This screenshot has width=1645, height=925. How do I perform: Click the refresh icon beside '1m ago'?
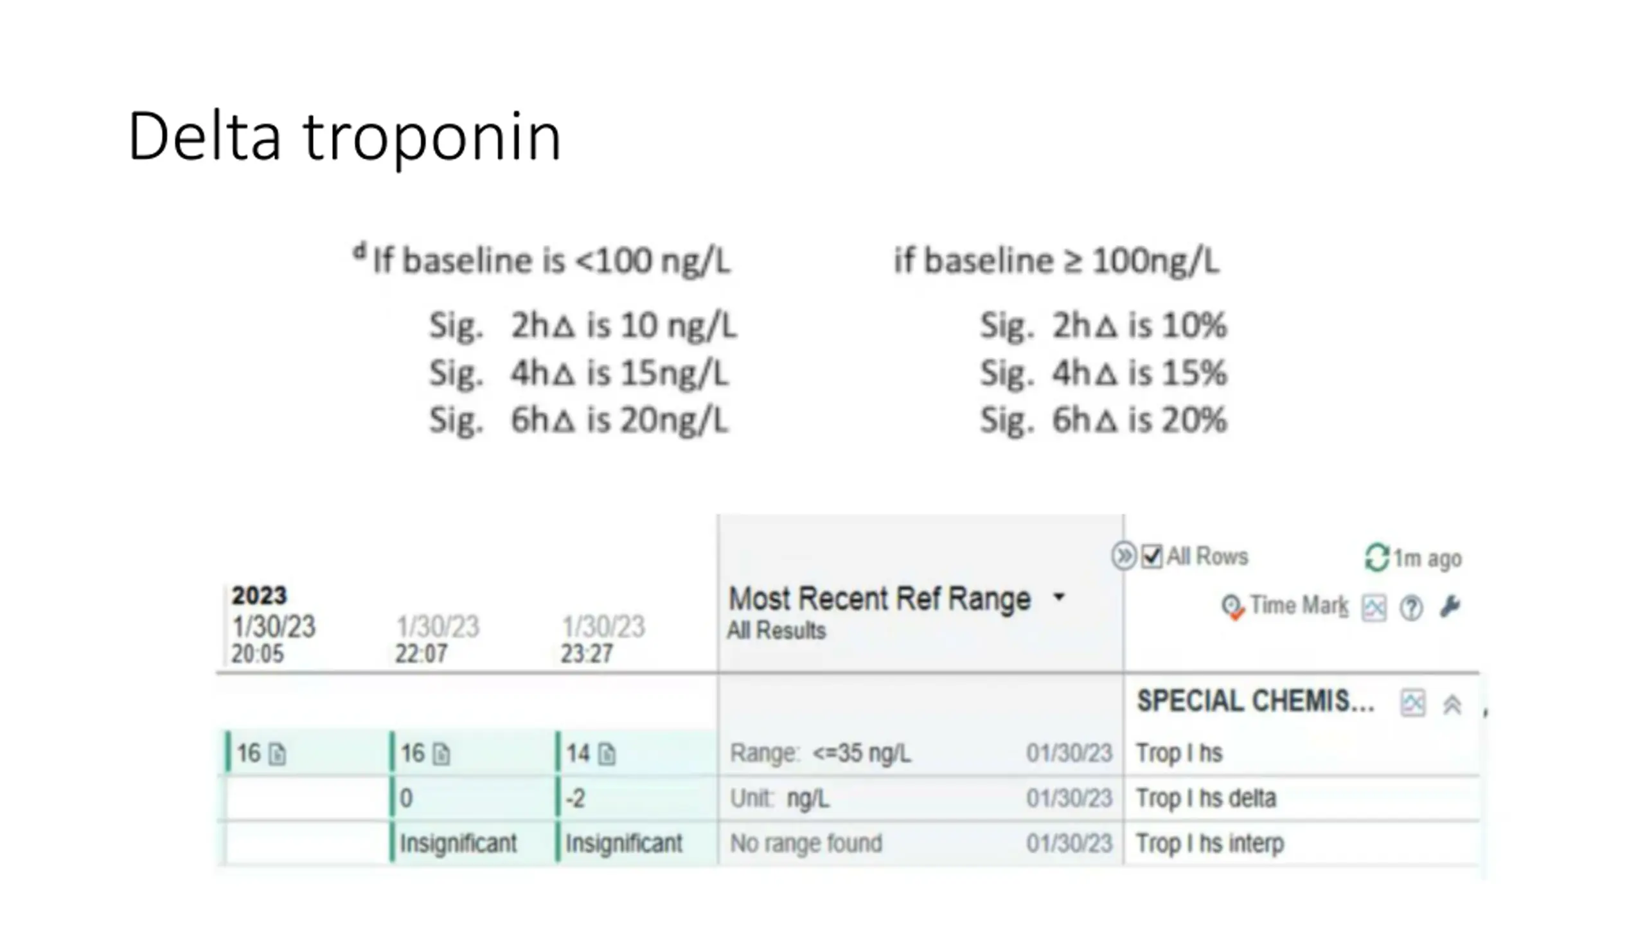(x=1376, y=557)
